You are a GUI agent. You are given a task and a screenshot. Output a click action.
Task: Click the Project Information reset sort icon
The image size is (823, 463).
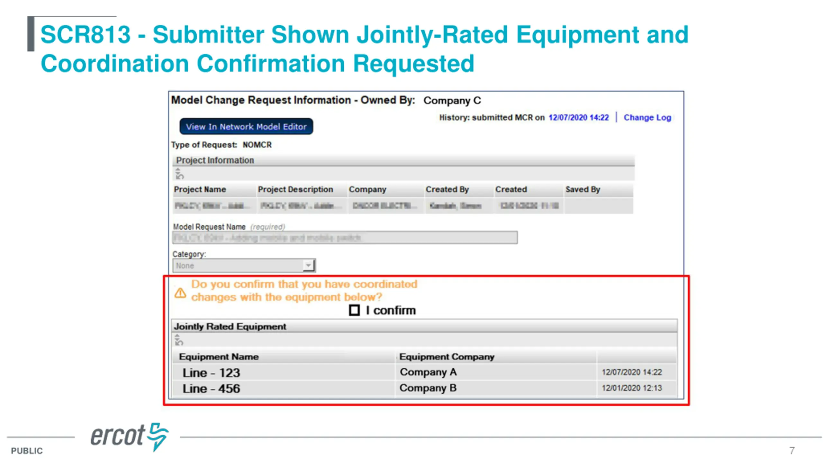coord(179,174)
